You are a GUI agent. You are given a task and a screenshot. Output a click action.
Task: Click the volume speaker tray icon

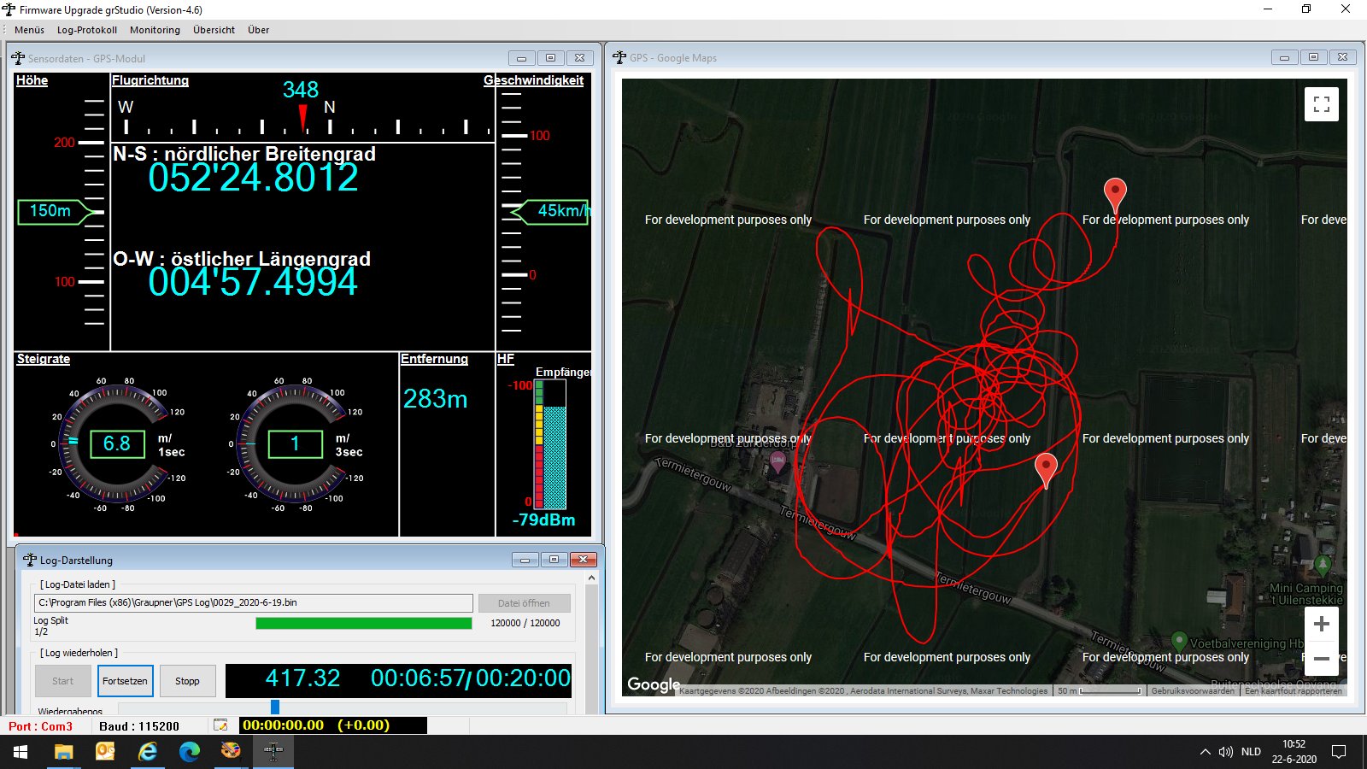[1226, 752]
